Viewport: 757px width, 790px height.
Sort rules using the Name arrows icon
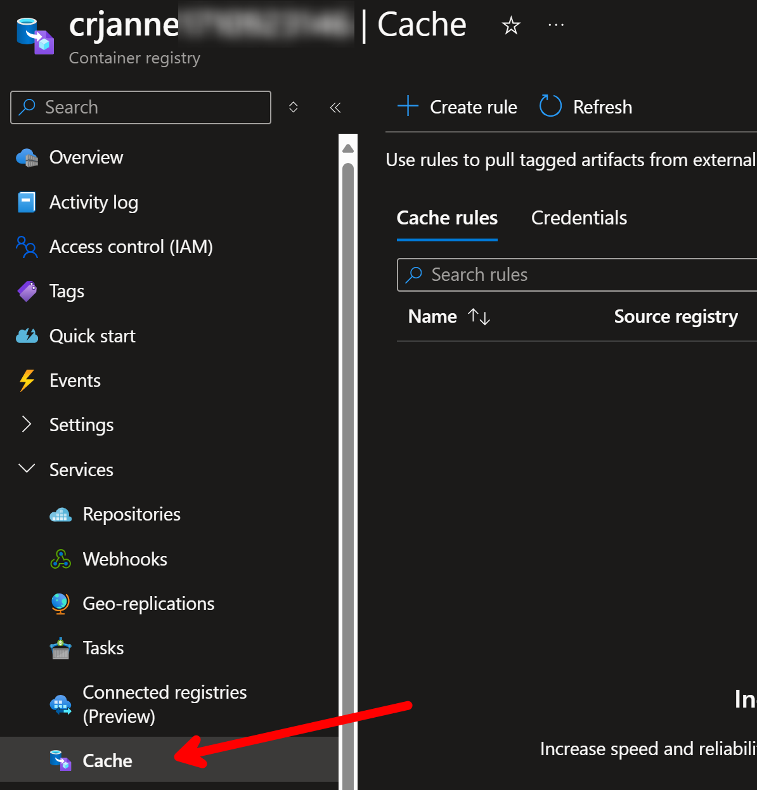tap(479, 316)
